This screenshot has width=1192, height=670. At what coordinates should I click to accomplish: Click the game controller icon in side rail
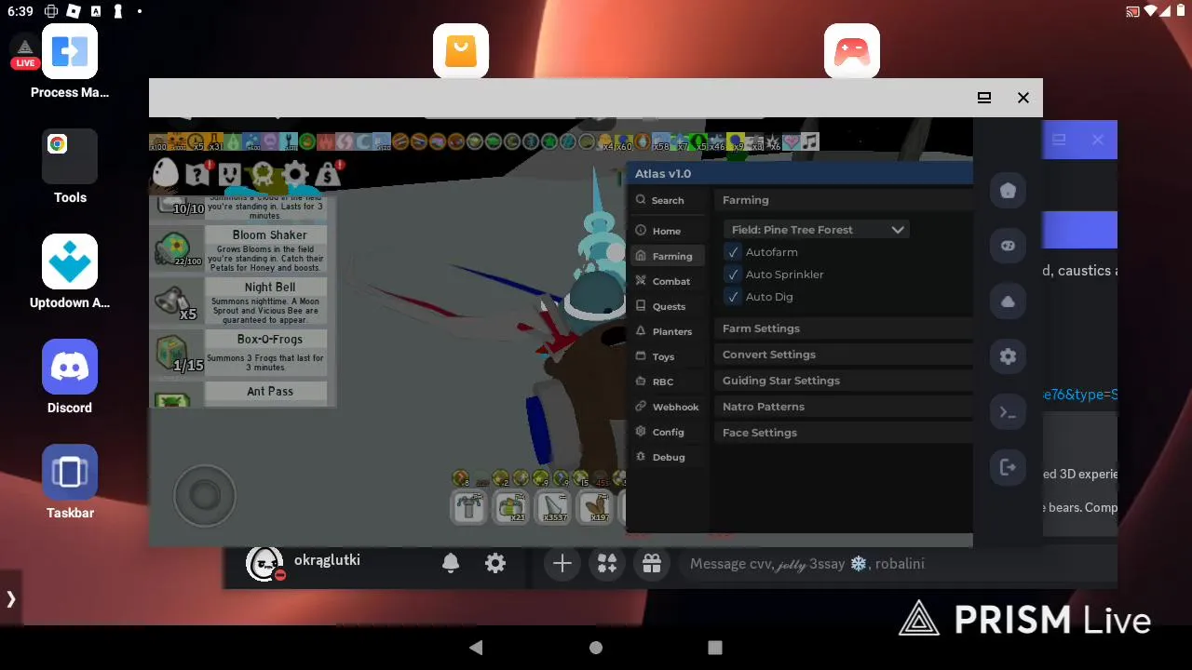pyautogui.click(x=1008, y=246)
